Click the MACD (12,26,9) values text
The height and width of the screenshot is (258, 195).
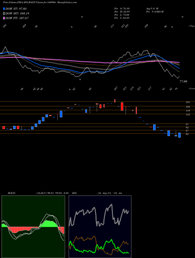[52, 193]
